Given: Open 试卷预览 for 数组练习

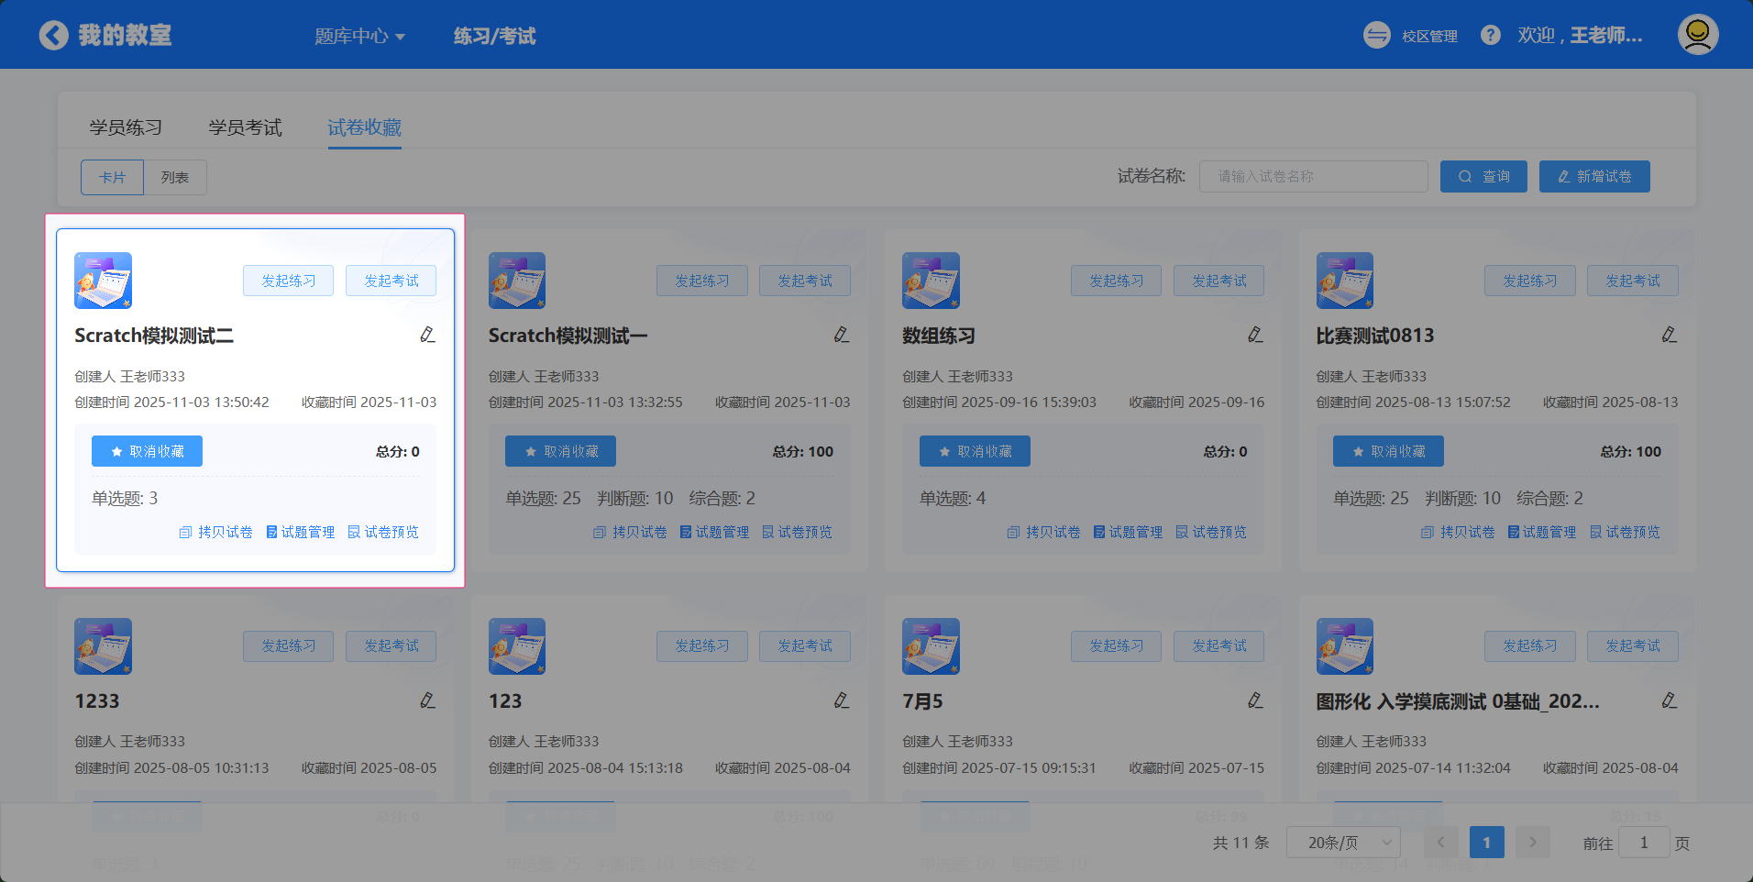Looking at the screenshot, I should (x=1211, y=532).
